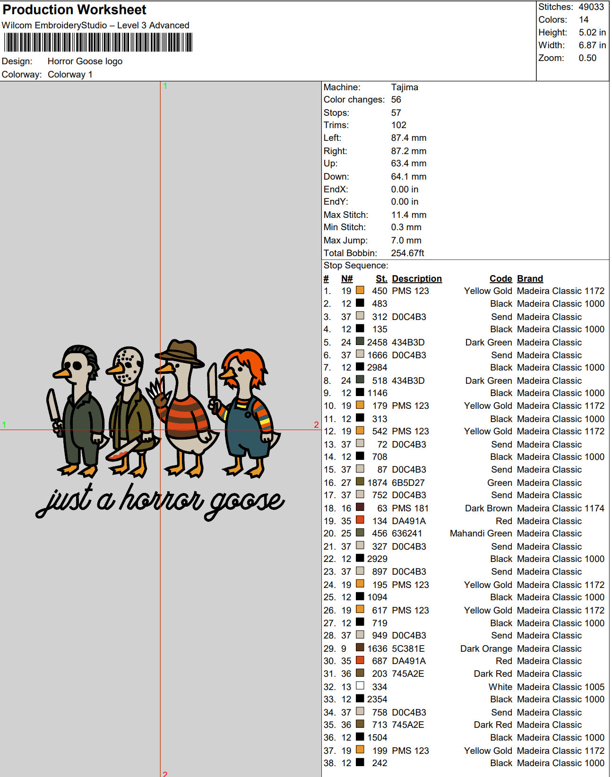This screenshot has width=612, height=777.
Task: Choose the Dark Orange swatch in row 29
Action: click(x=360, y=647)
